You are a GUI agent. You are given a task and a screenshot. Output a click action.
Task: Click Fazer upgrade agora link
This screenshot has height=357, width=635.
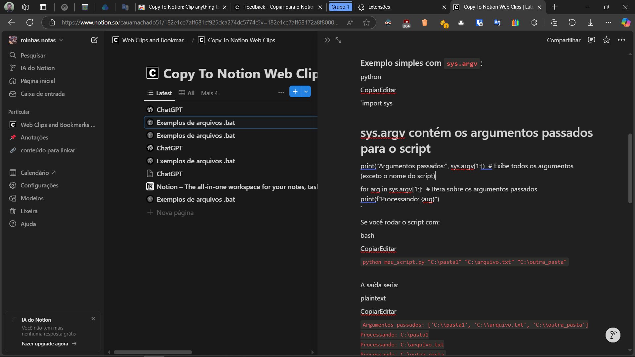[49, 344]
